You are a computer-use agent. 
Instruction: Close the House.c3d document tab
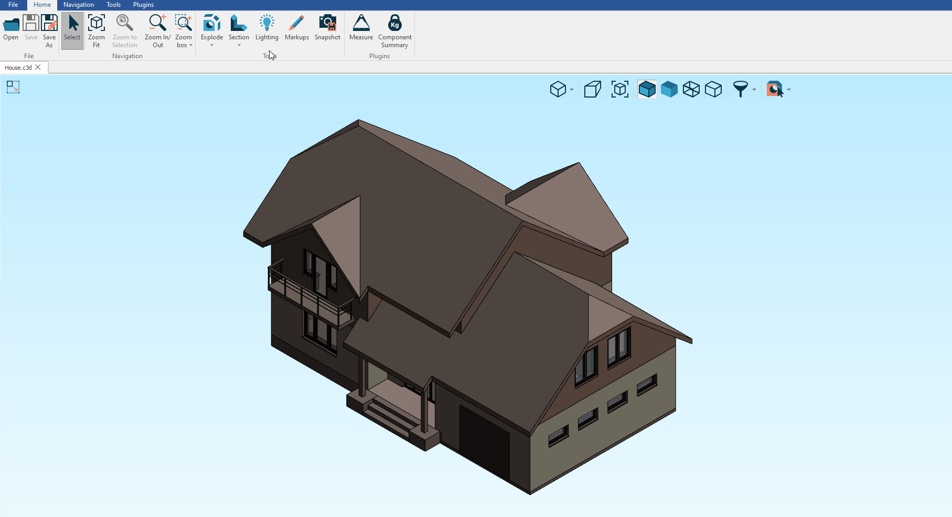(38, 68)
